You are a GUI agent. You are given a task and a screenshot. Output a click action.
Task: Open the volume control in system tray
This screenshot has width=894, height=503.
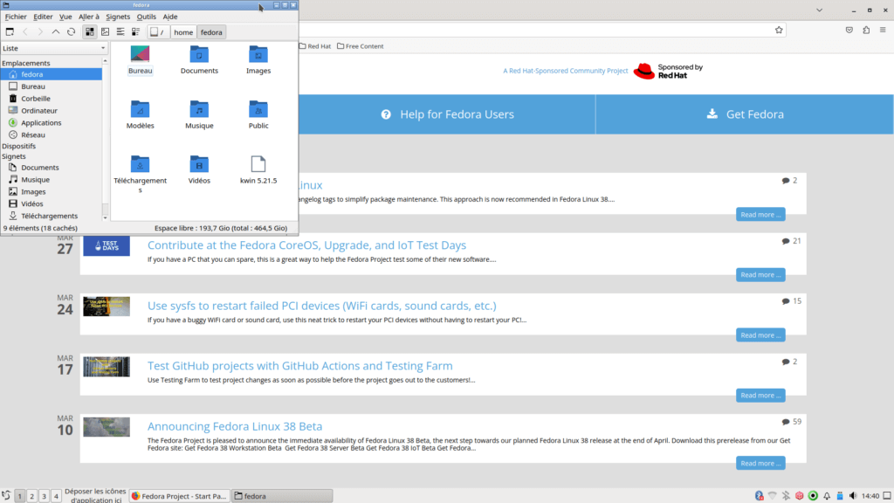(853, 496)
